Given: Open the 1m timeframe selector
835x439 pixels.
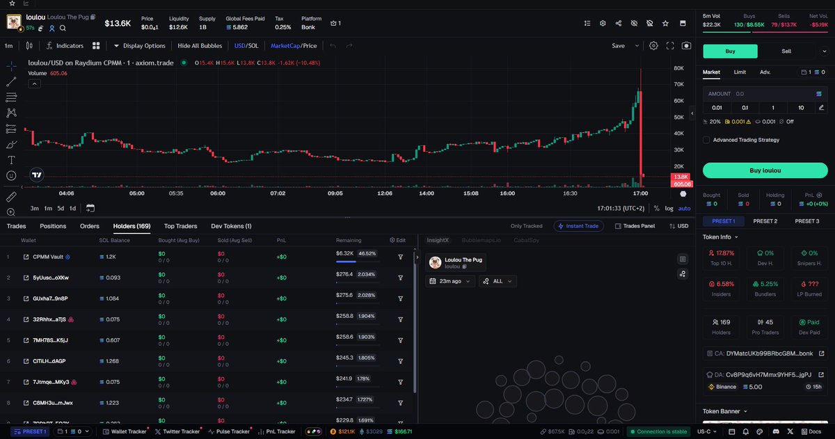Looking at the screenshot, I should pyautogui.click(x=9, y=46).
